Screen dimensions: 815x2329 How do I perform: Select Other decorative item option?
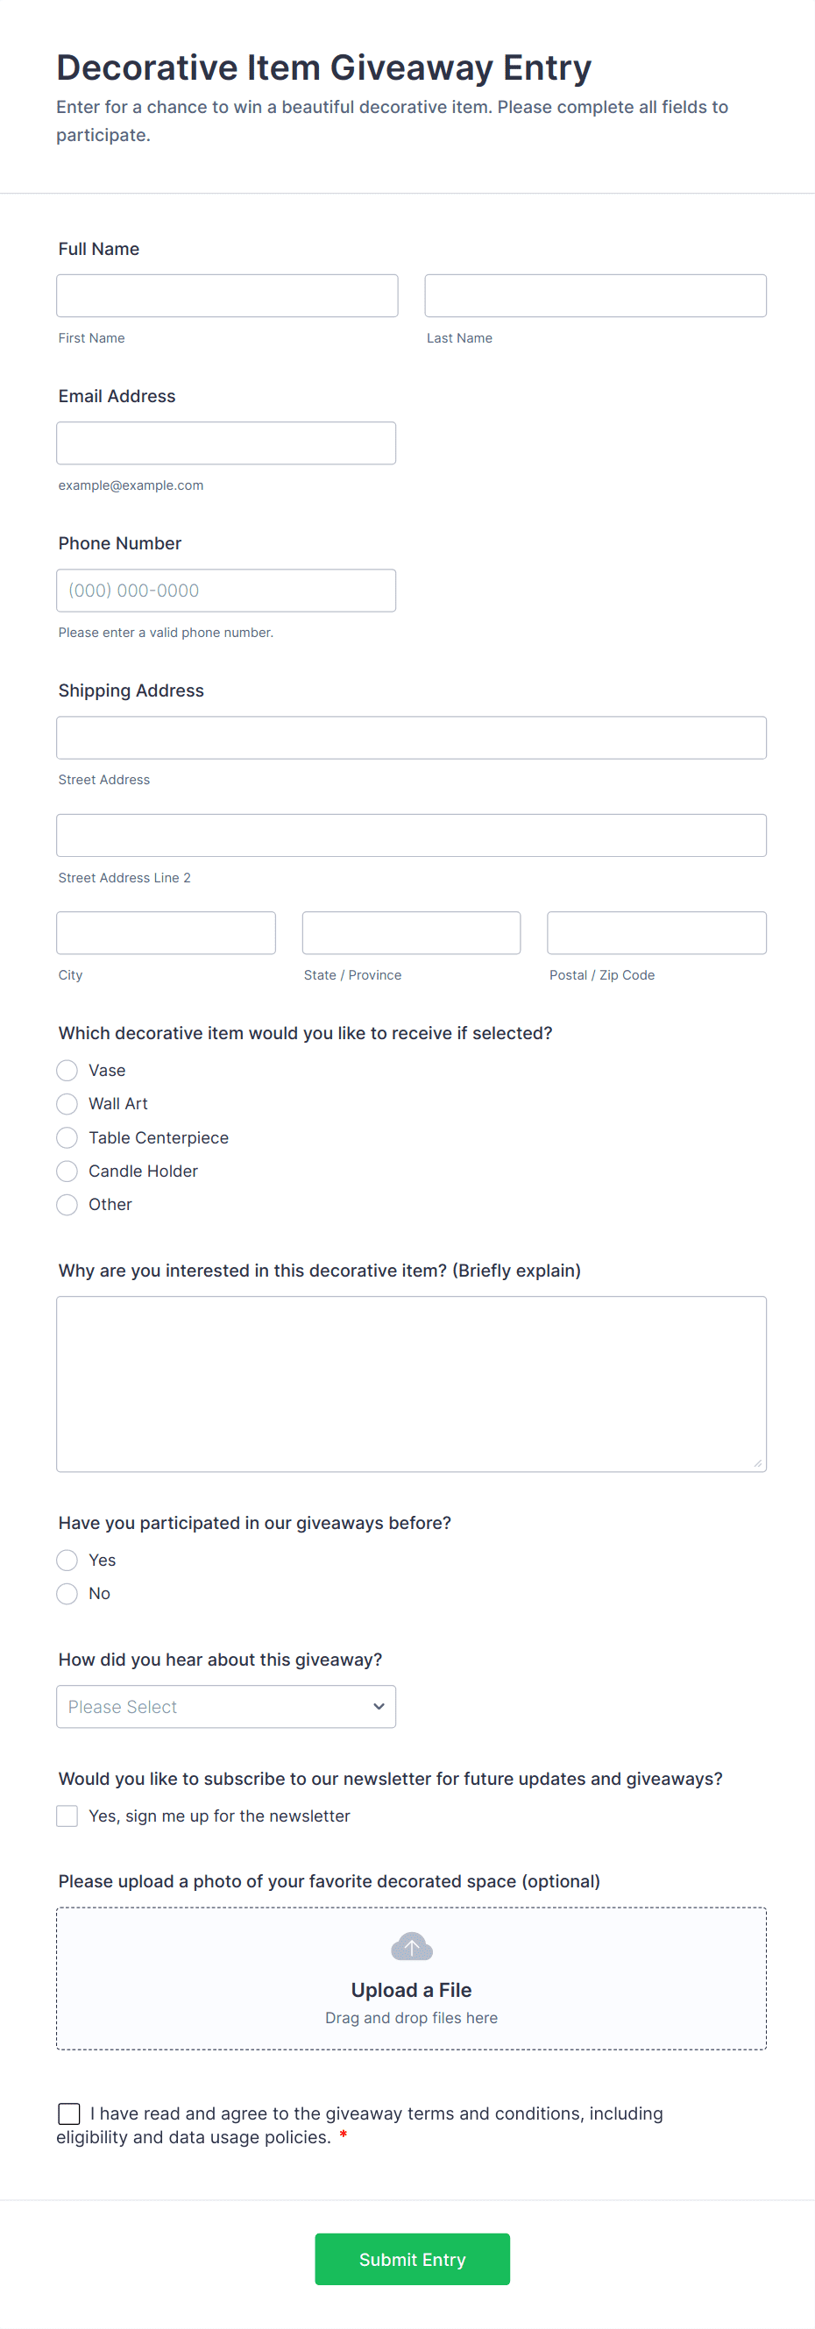(67, 1204)
